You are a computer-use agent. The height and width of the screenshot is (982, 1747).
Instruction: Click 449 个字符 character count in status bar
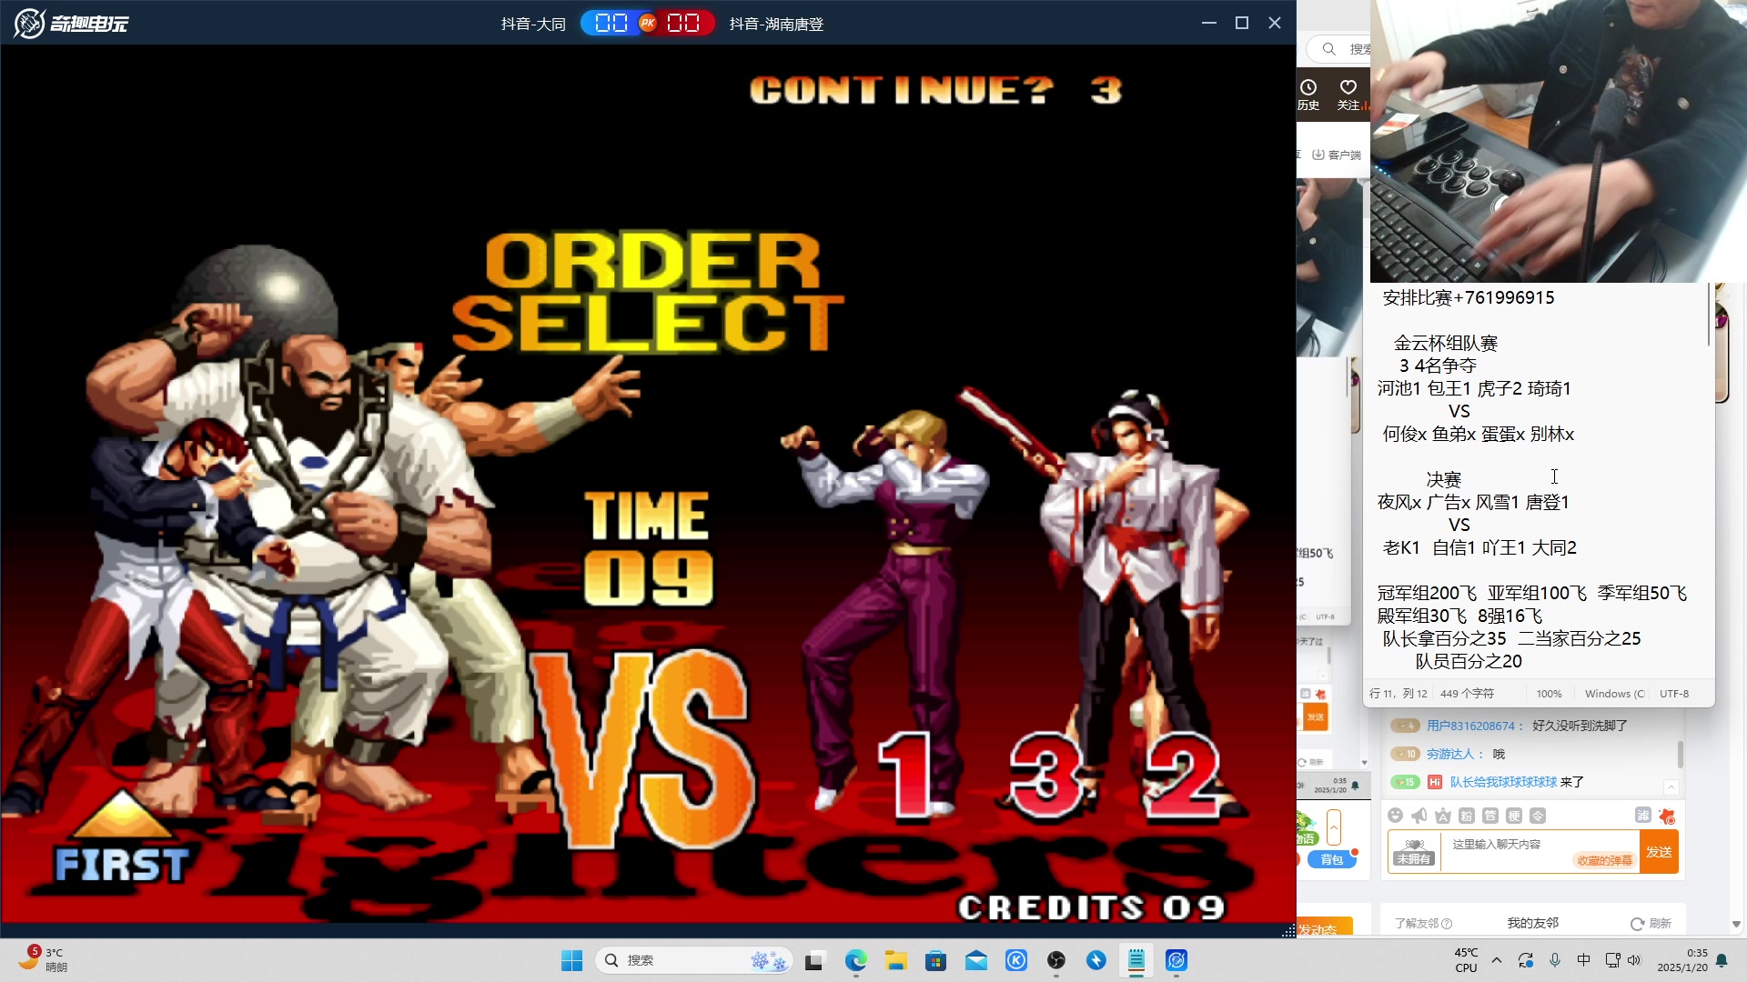pyautogui.click(x=1467, y=694)
